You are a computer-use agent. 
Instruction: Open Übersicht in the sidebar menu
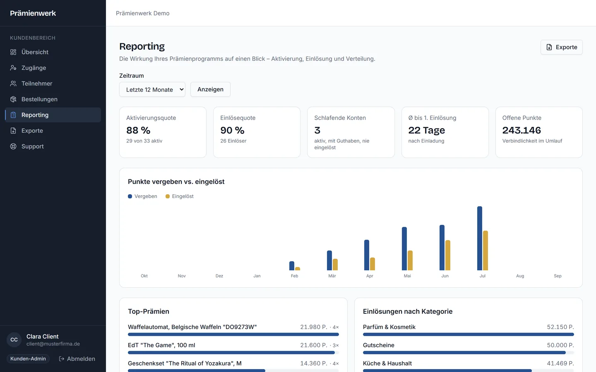[x=53, y=52]
